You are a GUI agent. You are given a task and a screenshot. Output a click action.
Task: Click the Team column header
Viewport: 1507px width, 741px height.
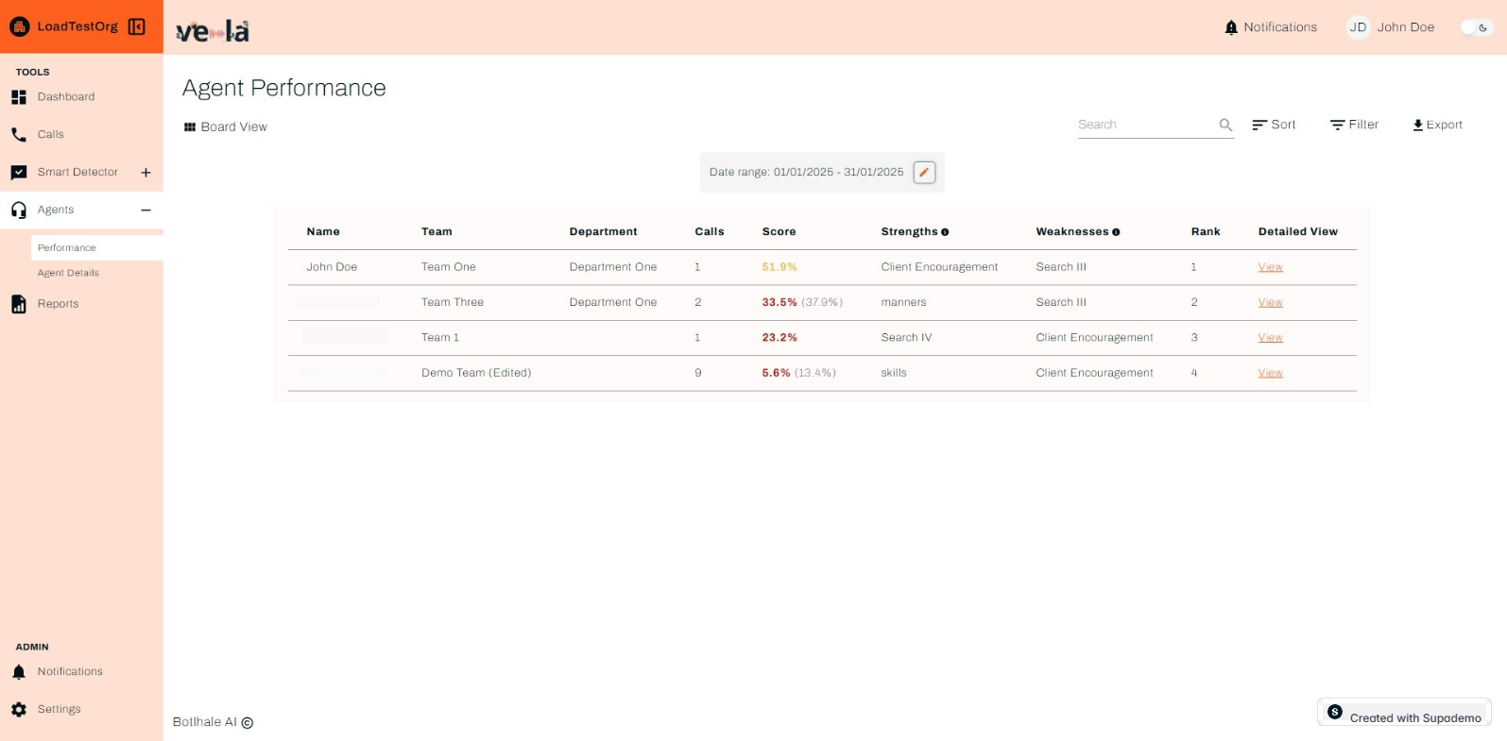[x=437, y=231]
